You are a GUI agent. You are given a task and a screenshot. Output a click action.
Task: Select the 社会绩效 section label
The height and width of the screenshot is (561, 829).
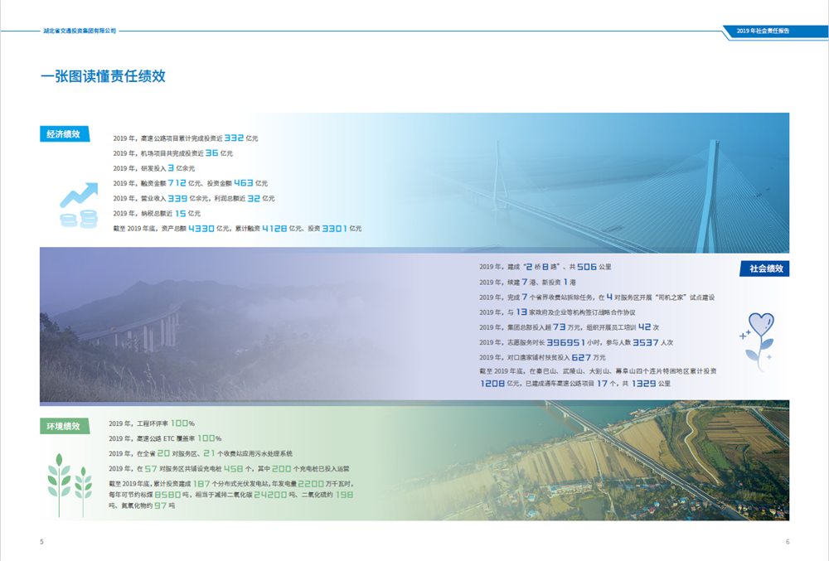click(764, 268)
